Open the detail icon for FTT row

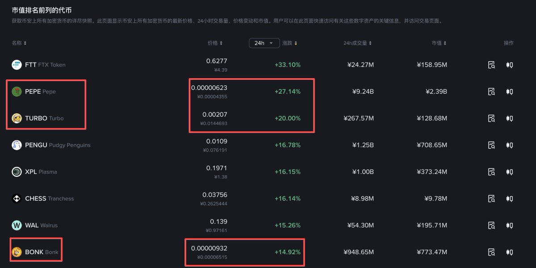click(x=491, y=65)
